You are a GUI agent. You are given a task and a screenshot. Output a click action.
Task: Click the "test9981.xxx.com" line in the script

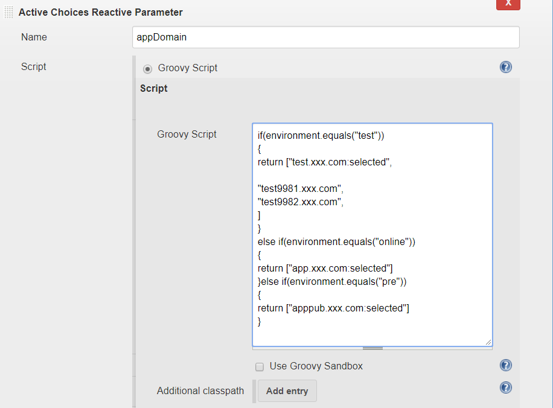coord(301,188)
